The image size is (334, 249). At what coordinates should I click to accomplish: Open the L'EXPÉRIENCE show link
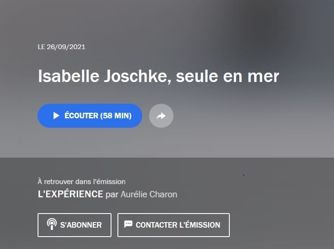(70, 194)
